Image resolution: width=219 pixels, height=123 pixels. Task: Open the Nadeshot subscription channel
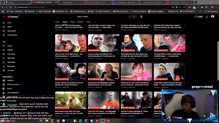pyautogui.click(x=11, y=80)
